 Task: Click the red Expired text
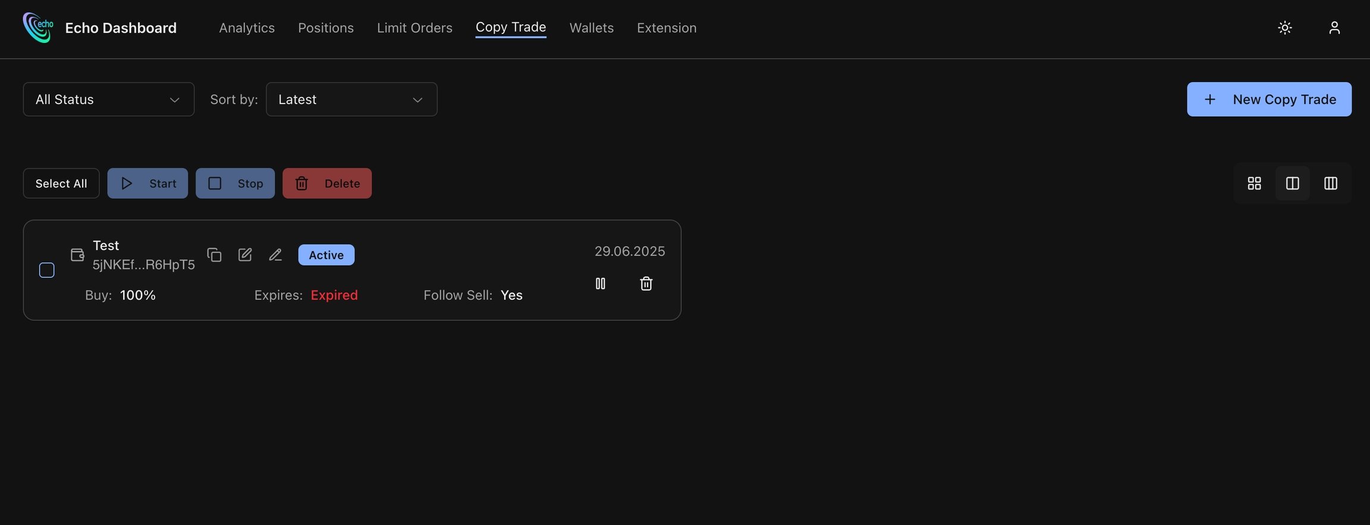pyautogui.click(x=334, y=295)
